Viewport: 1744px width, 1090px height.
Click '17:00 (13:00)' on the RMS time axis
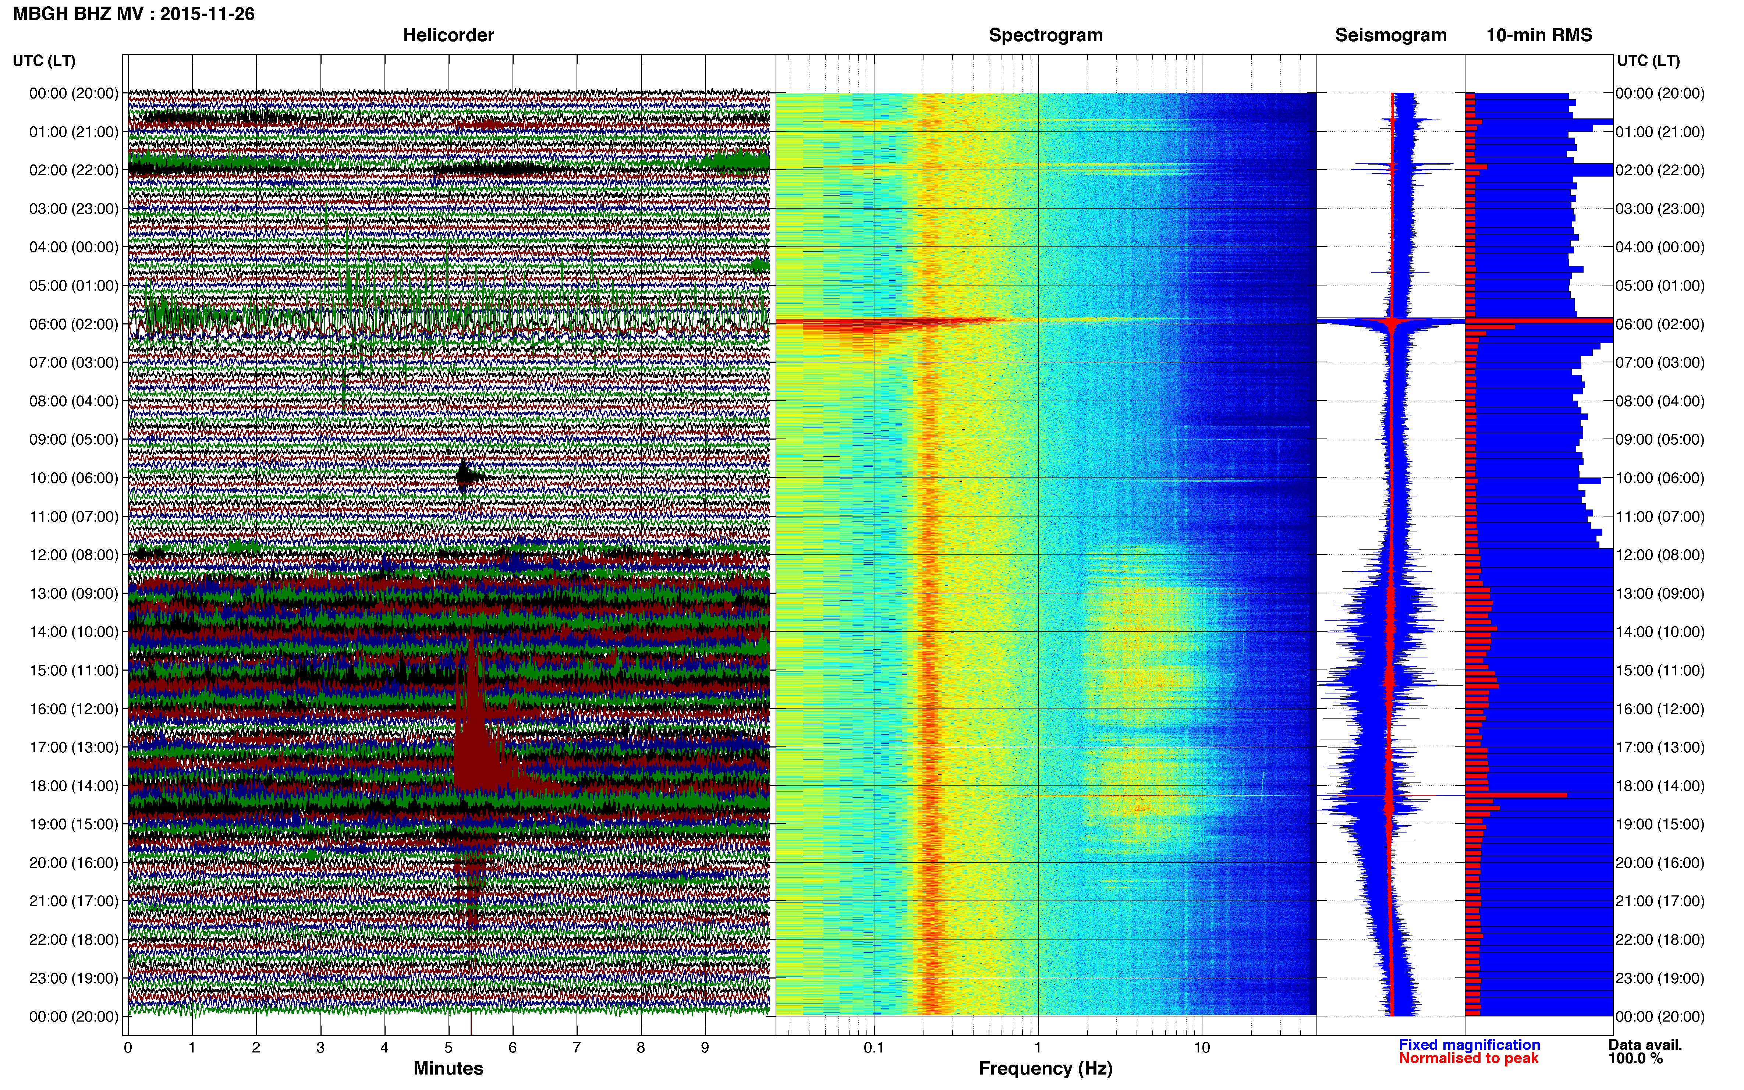(x=1660, y=748)
